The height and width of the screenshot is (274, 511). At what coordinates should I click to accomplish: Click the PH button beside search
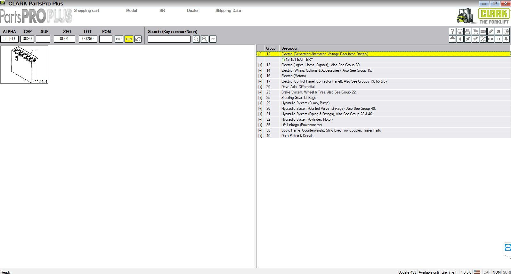[213, 39]
